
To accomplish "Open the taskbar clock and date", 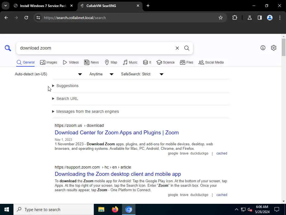I will click(262, 209).
